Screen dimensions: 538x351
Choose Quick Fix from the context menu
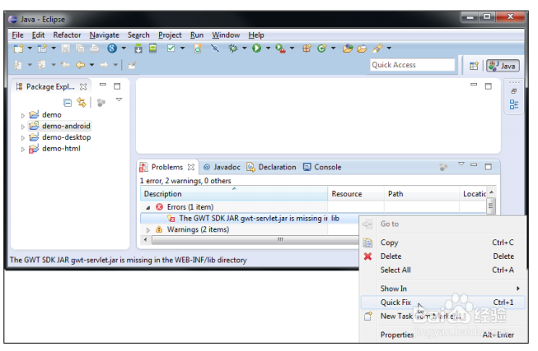point(442,303)
